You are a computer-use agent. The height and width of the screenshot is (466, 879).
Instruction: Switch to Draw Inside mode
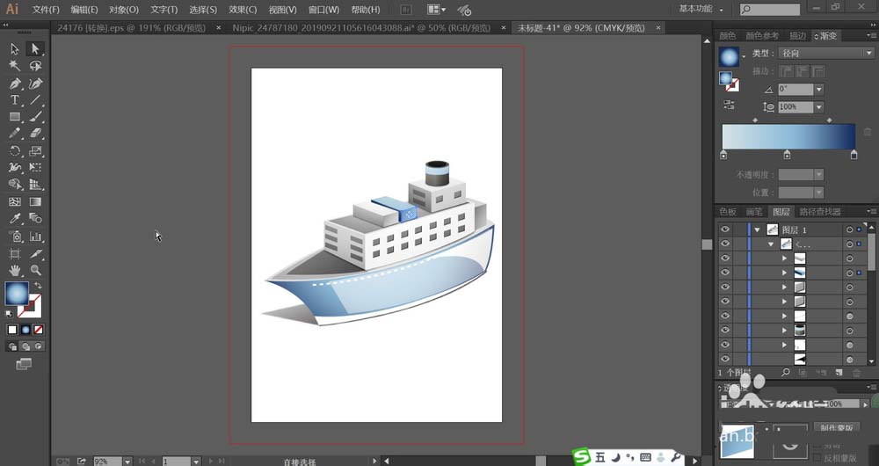point(38,346)
